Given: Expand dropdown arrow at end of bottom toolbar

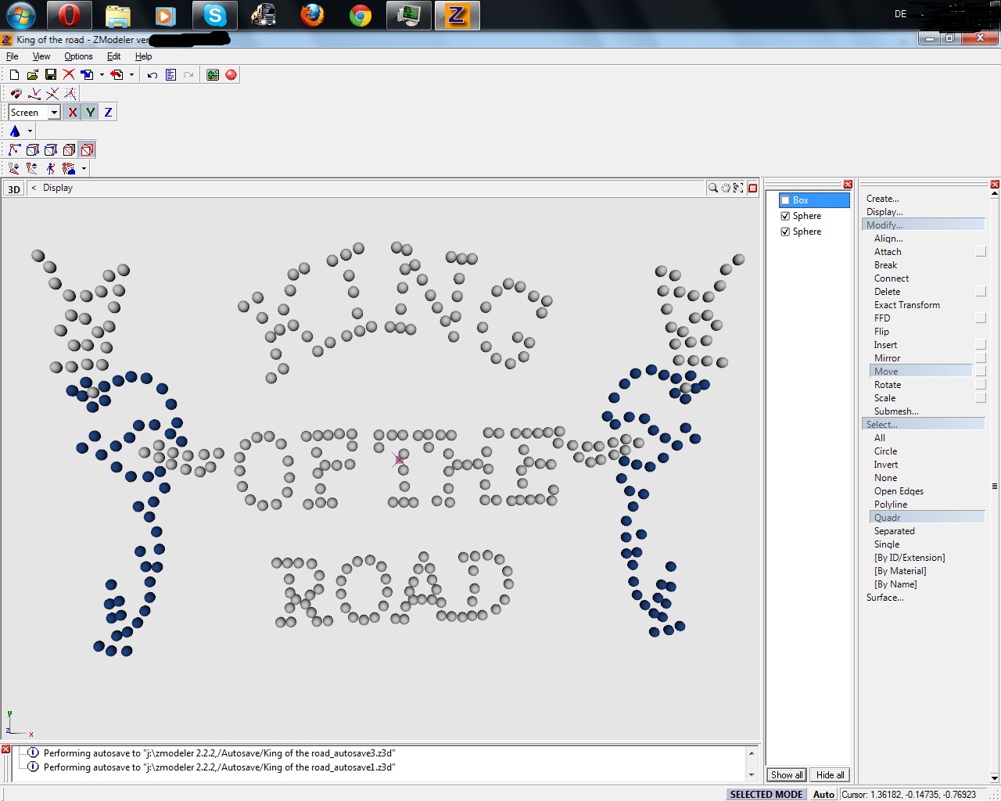Looking at the screenshot, I should [84, 168].
